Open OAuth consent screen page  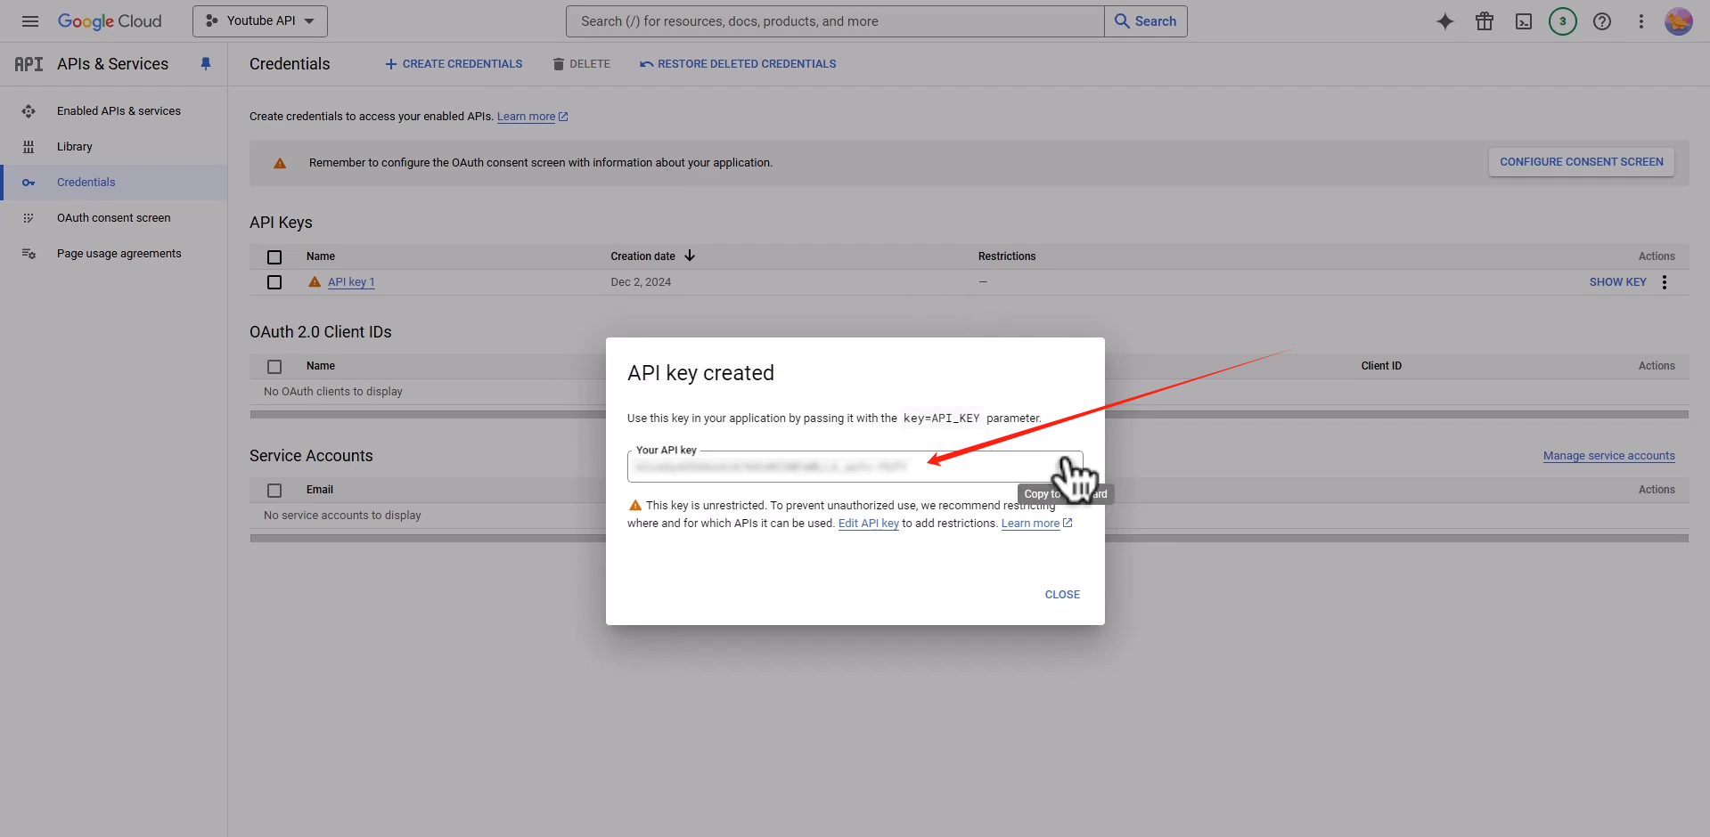tap(113, 218)
